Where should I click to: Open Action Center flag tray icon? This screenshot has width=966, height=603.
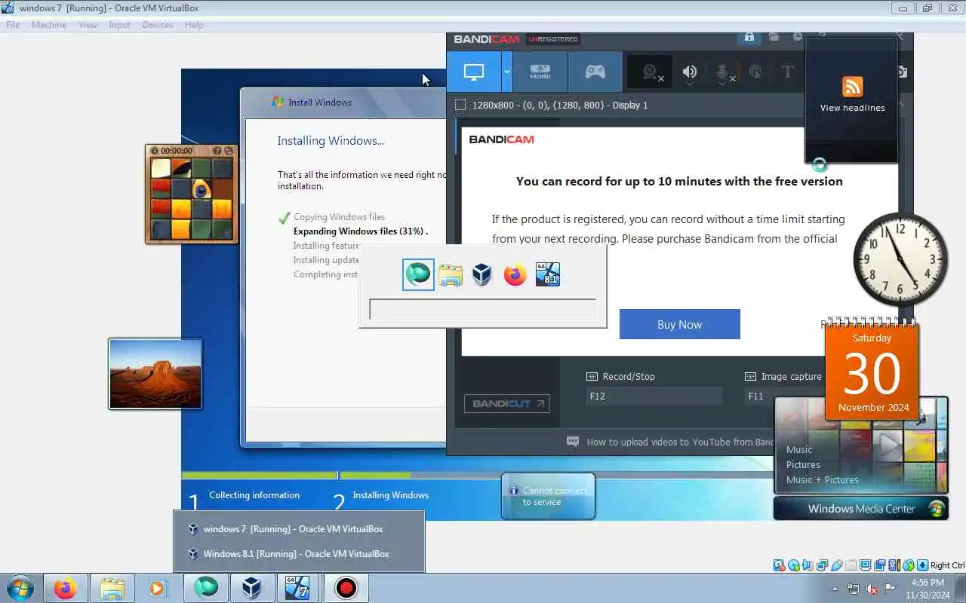890,589
